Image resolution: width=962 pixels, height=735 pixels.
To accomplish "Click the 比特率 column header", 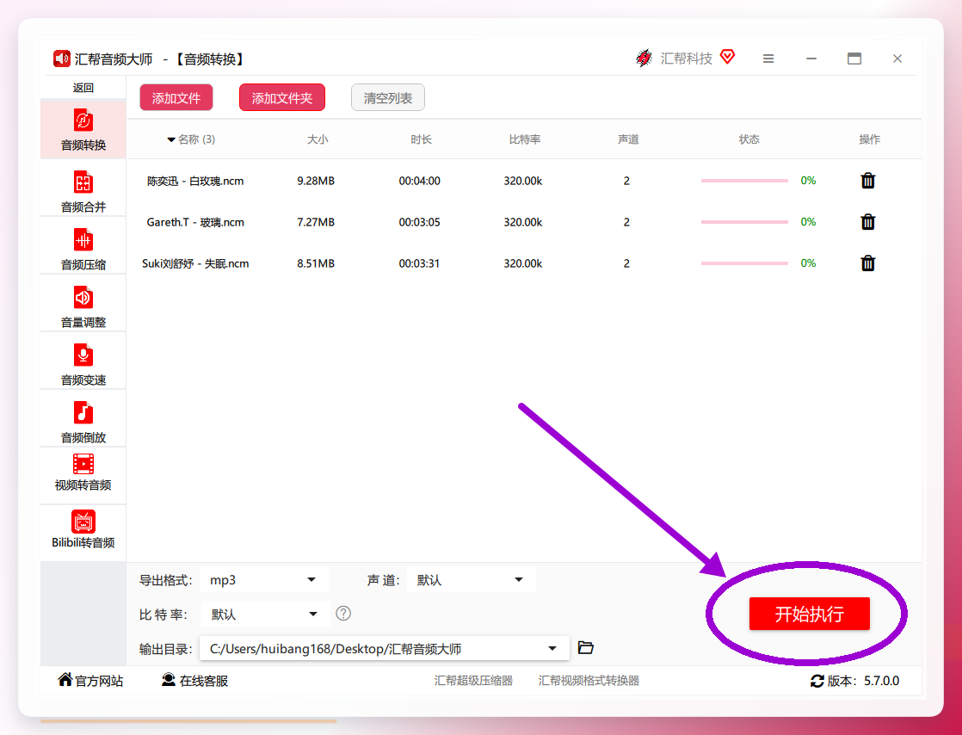I will 525,139.
